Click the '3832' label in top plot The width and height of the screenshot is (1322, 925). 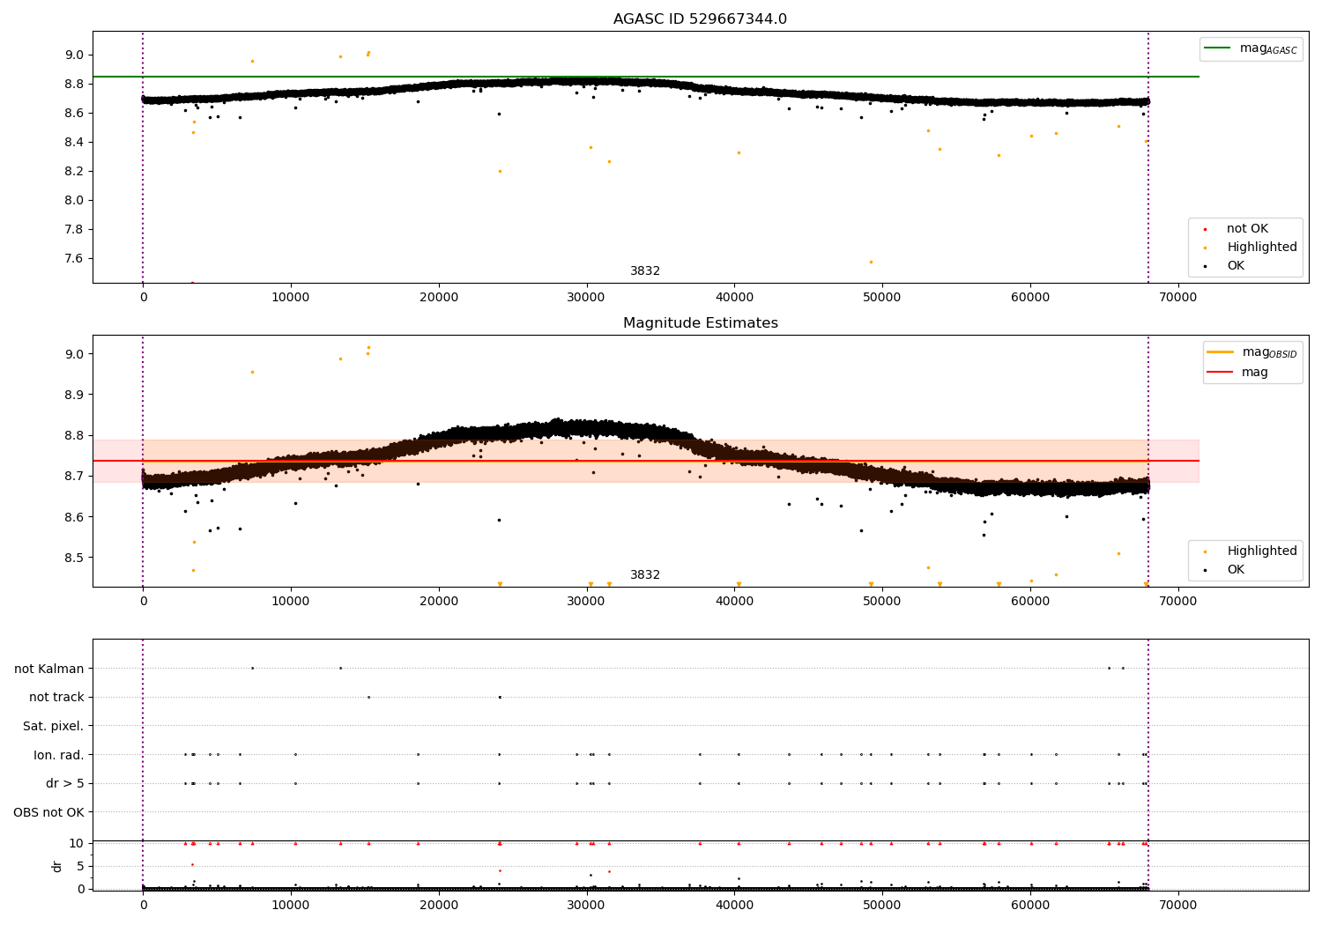point(645,270)
